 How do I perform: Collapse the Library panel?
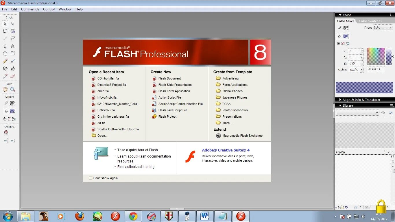(340, 106)
